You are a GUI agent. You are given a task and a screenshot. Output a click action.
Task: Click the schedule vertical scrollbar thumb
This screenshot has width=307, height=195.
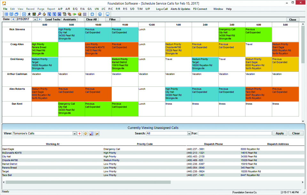click(x=303, y=45)
